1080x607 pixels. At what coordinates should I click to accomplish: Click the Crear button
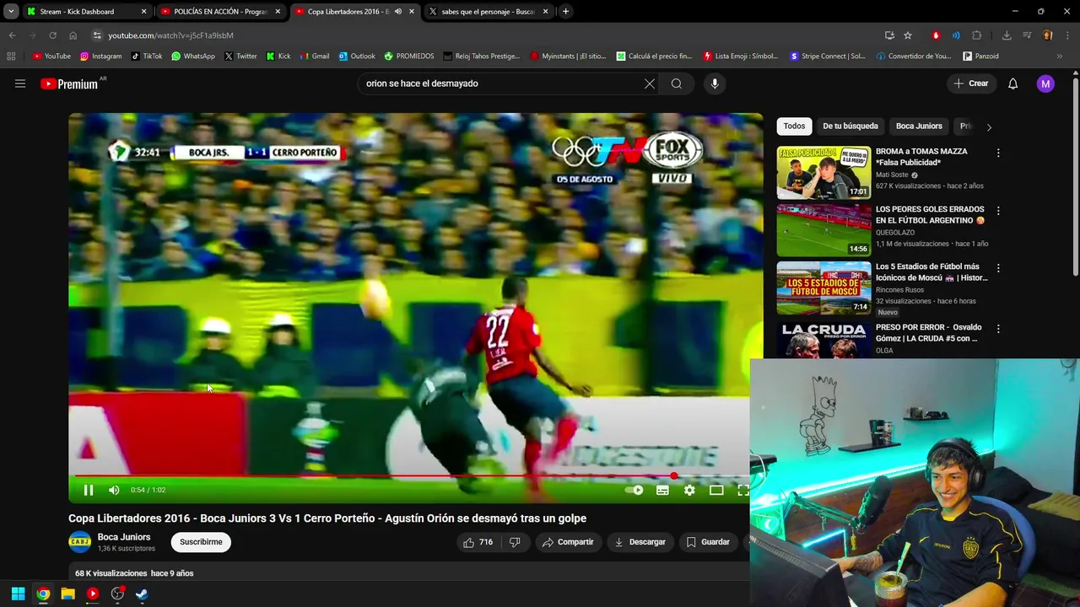(x=971, y=83)
